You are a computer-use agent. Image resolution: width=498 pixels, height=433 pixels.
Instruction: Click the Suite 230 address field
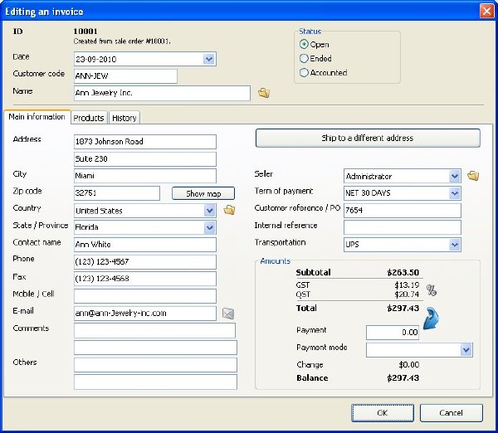click(x=145, y=159)
